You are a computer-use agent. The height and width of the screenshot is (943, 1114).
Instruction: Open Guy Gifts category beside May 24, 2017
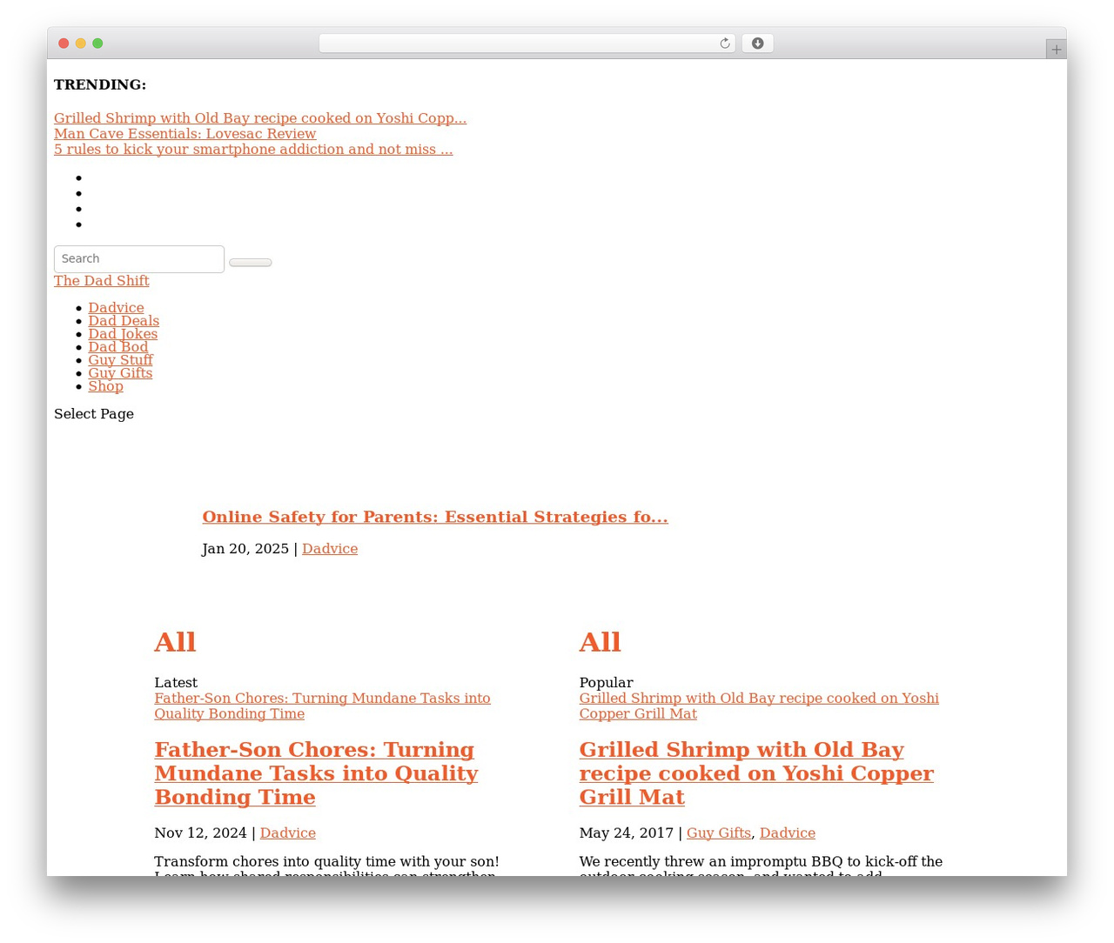[x=718, y=833]
